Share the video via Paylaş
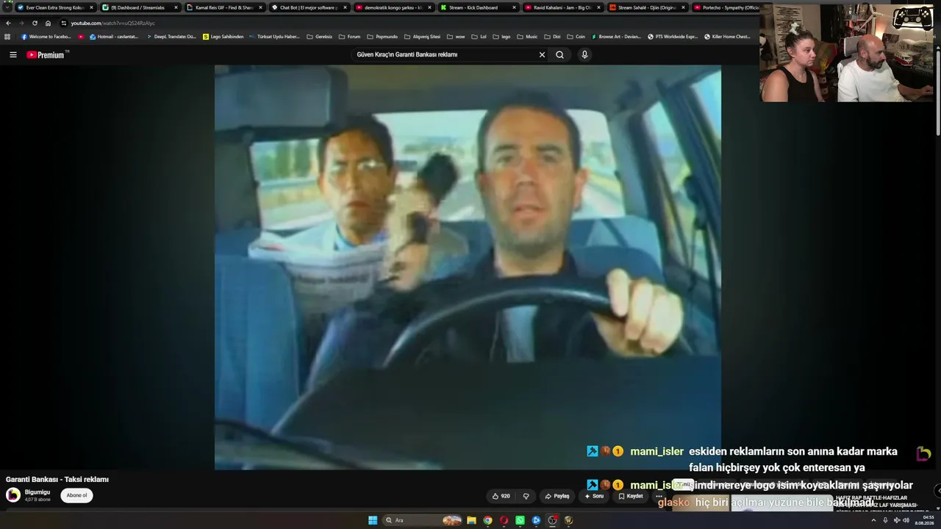The image size is (941, 529). (x=557, y=496)
